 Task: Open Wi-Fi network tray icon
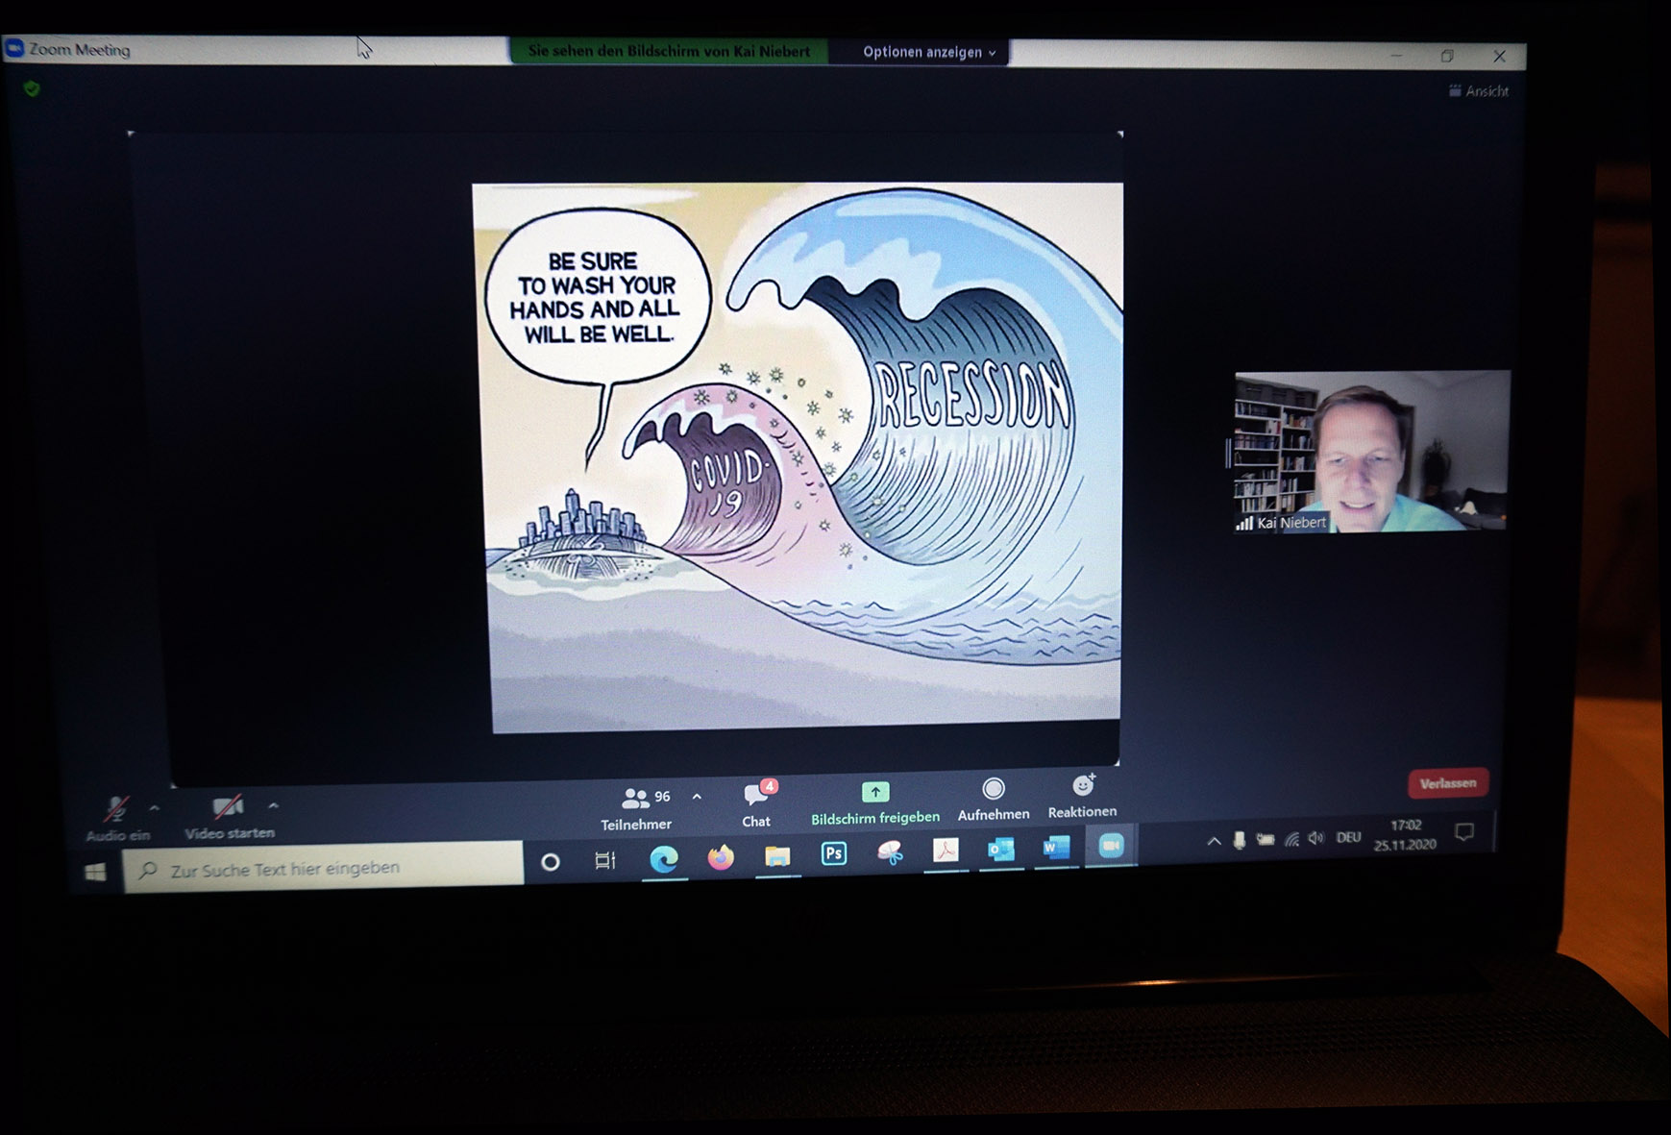1292,839
